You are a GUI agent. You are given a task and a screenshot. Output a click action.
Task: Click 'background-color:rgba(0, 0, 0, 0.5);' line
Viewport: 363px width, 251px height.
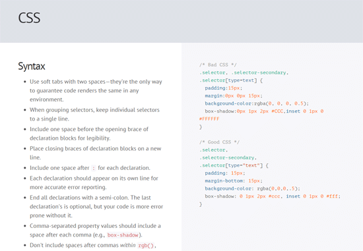257,103
